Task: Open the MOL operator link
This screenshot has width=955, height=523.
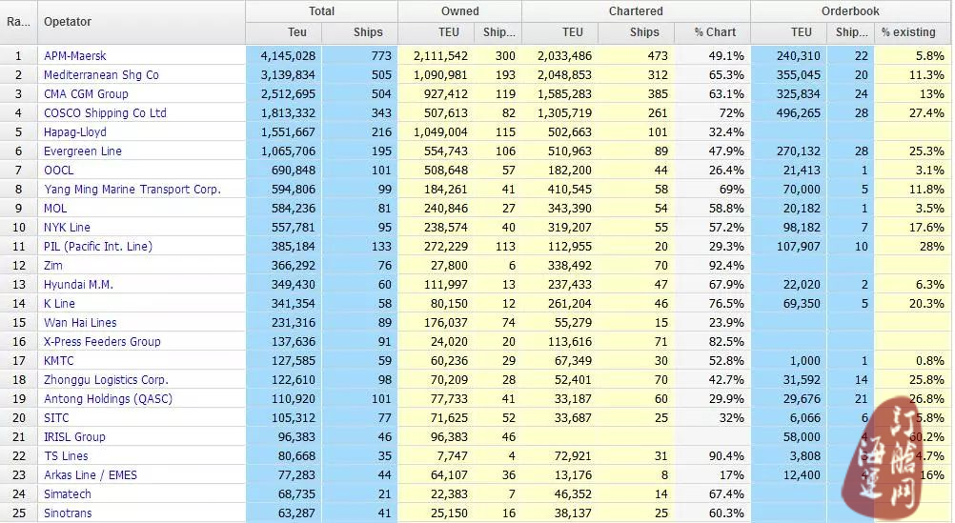Action: 55,209
